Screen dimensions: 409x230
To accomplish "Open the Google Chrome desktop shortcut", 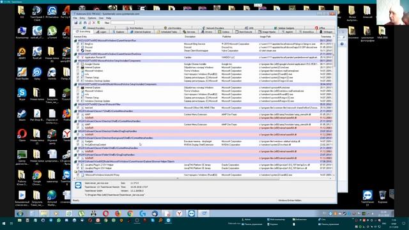I will (x=37, y=178).
